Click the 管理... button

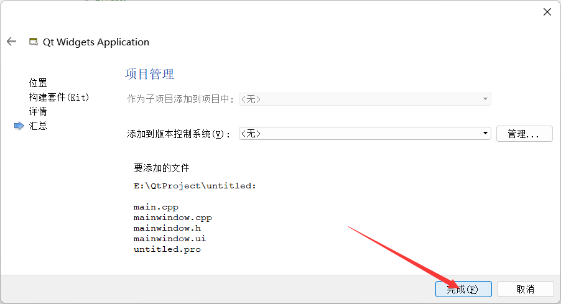pyautogui.click(x=524, y=134)
